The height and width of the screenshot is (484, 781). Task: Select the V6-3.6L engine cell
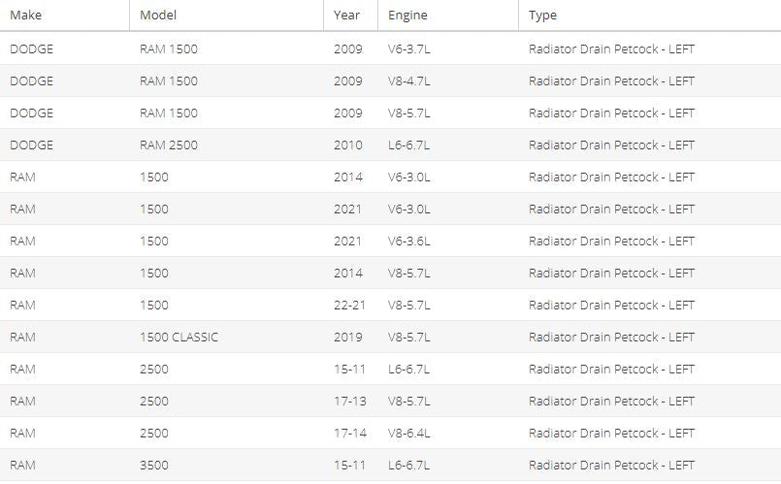click(x=408, y=241)
